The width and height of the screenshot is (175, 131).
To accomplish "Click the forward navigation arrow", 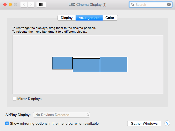I will [31, 4].
